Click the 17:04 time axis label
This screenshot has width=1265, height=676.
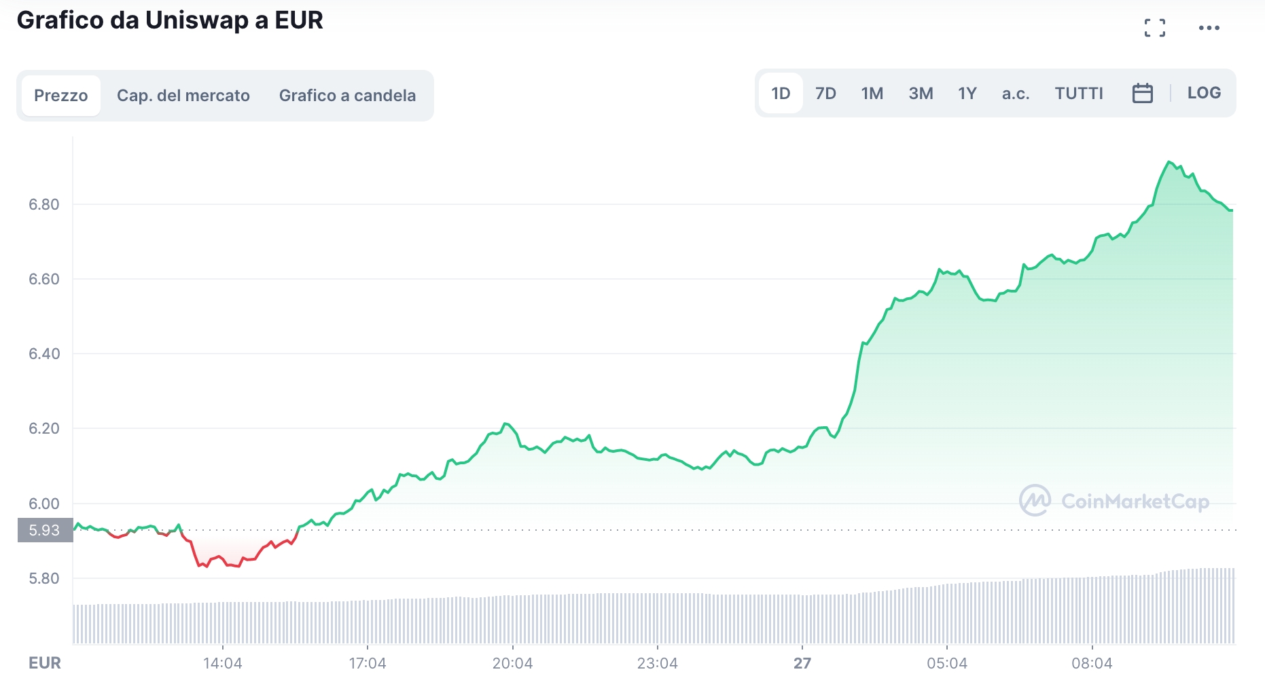(368, 663)
